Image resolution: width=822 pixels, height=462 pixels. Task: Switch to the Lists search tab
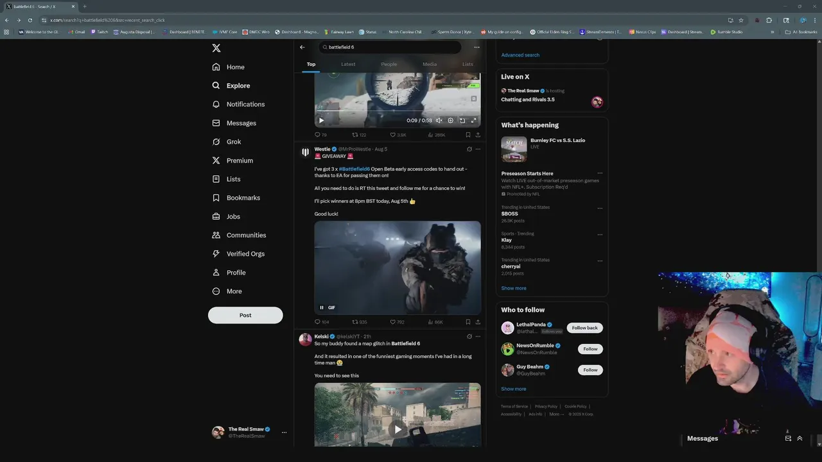click(x=468, y=64)
